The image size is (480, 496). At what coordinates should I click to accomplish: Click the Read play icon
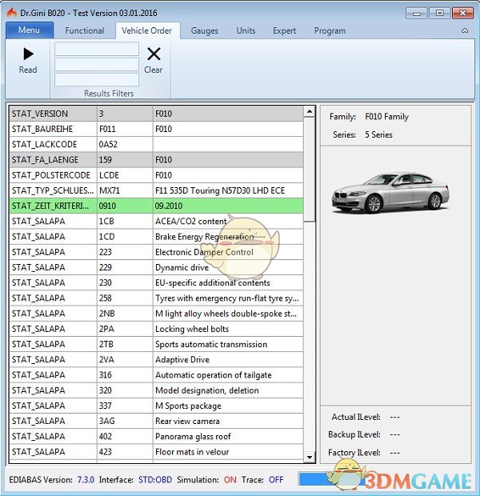(x=28, y=54)
